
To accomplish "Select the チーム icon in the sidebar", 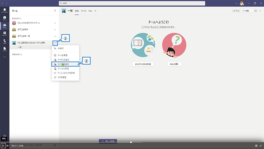I will click(x=4, y=26).
